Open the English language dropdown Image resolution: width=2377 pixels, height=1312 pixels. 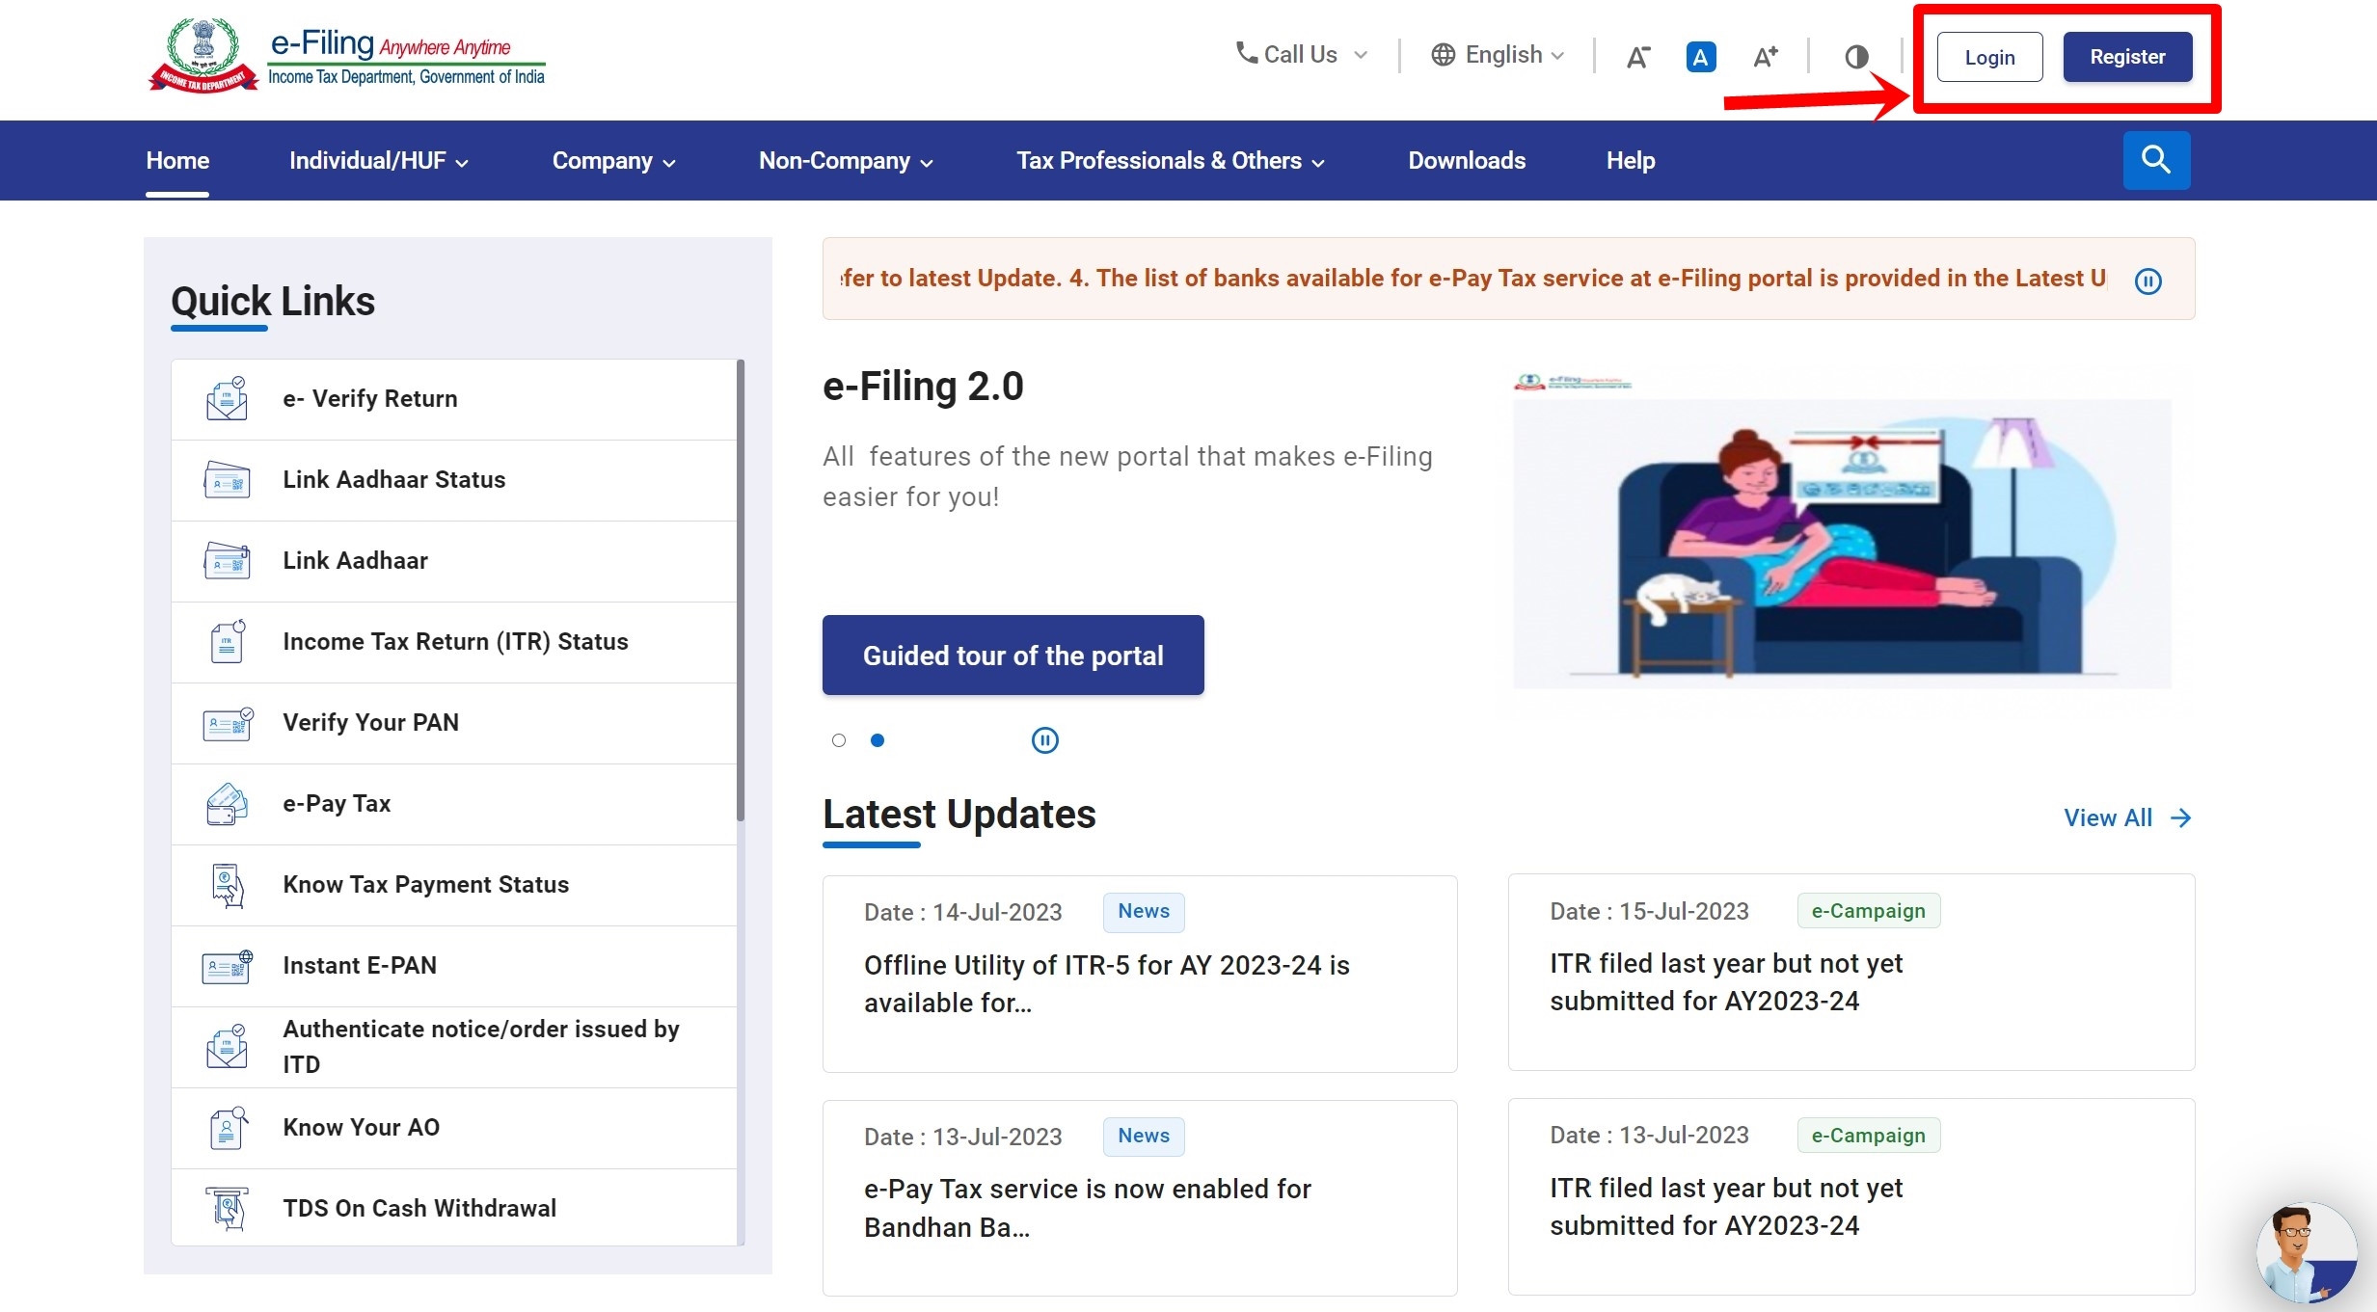1498,55
